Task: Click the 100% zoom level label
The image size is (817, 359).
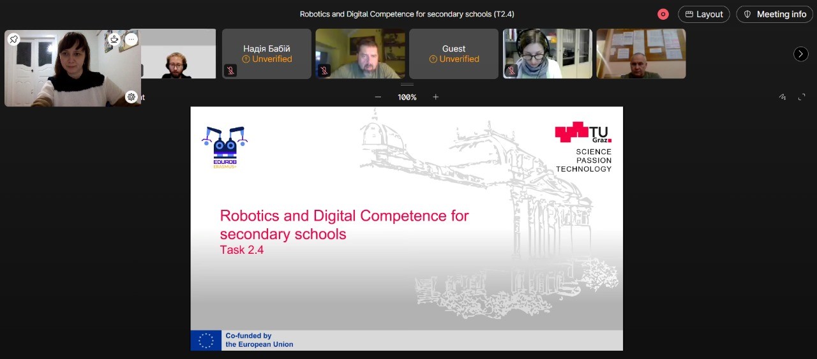Action: (407, 97)
